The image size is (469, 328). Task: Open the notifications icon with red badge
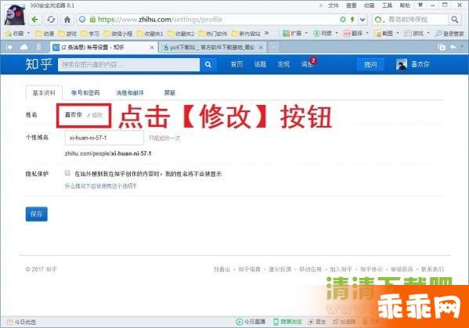pos(308,63)
